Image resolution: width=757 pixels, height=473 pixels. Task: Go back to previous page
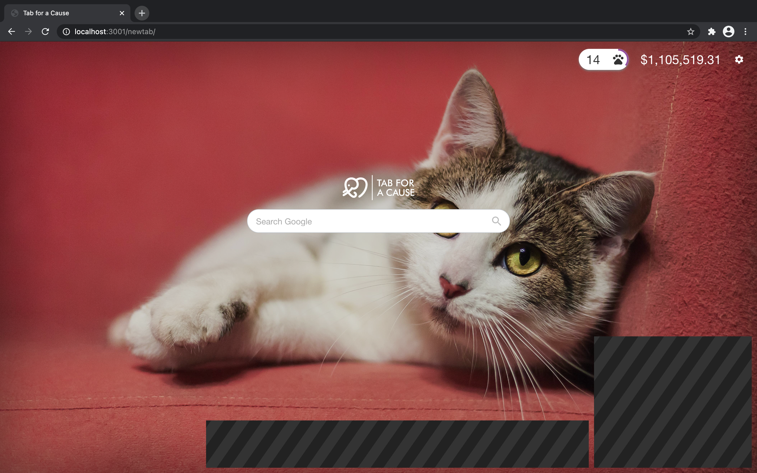click(12, 32)
